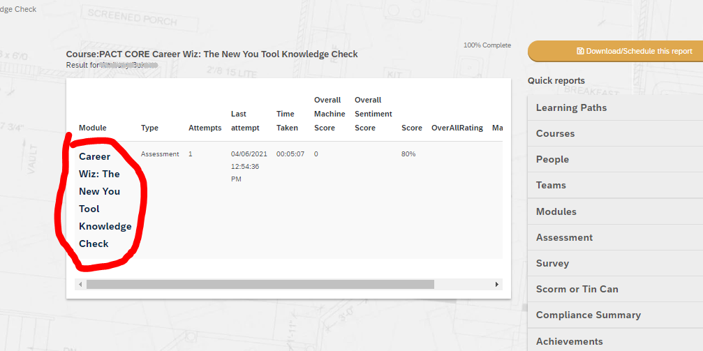Sort by the Attempts column header
The height and width of the screenshot is (351, 703).
[205, 128]
